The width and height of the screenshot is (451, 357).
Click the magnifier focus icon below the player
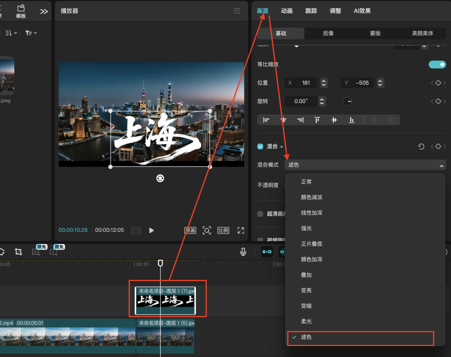207,230
